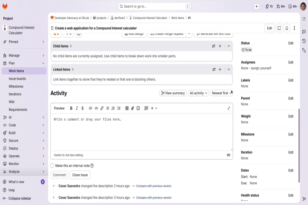The width and height of the screenshot is (308, 205).
Task: Collapse the Plan sidebar menu
Action: click(24, 63)
